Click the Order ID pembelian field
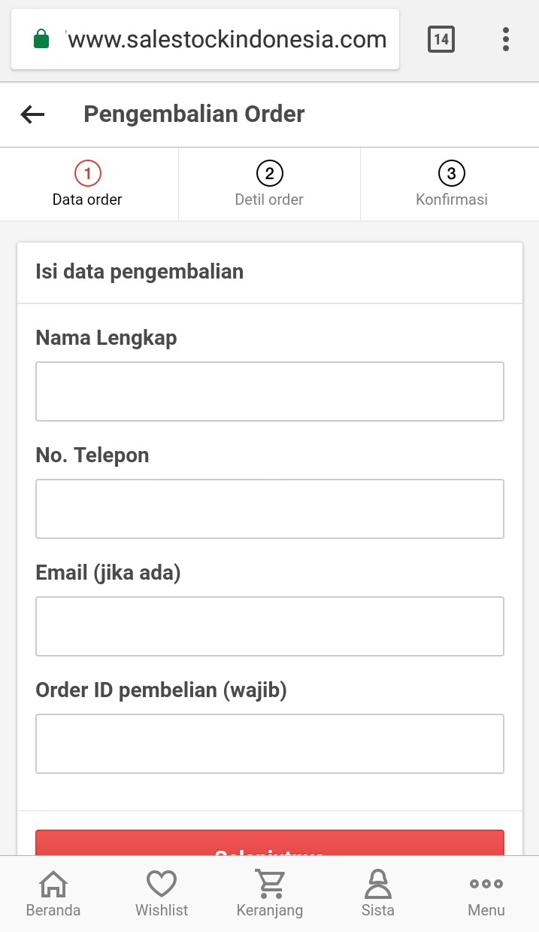The height and width of the screenshot is (932, 539). [269, 744]
